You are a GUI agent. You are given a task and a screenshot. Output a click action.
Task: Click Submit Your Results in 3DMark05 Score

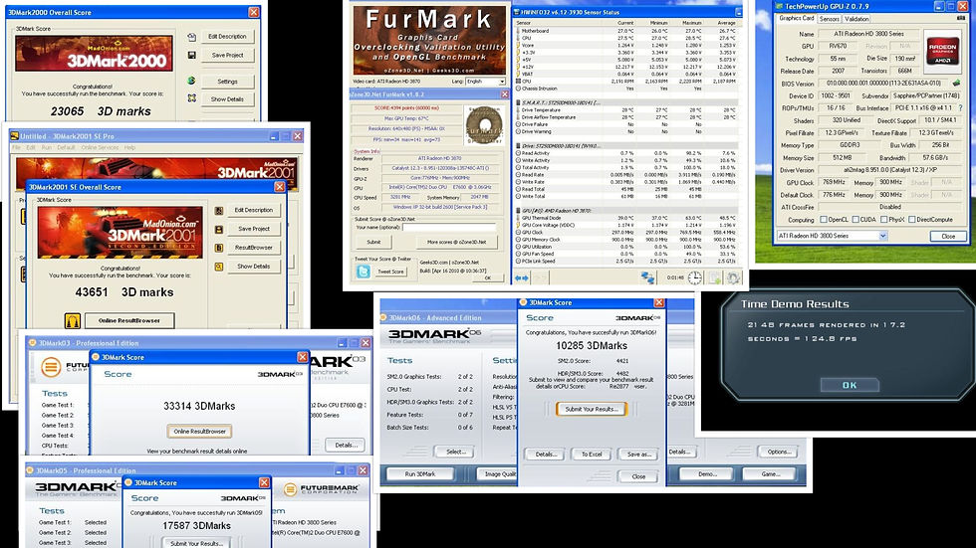click(x=197, y=543)
